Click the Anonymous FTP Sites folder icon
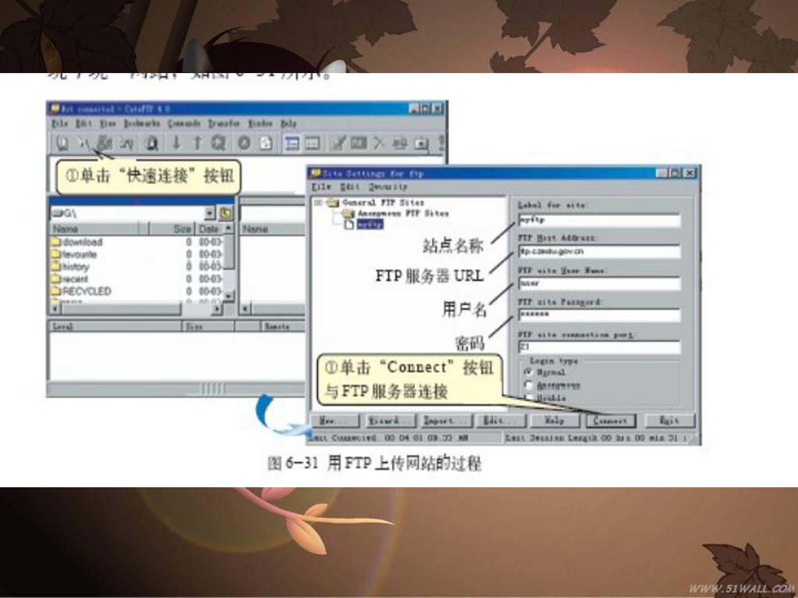The image size is (798, 598). 349,214
